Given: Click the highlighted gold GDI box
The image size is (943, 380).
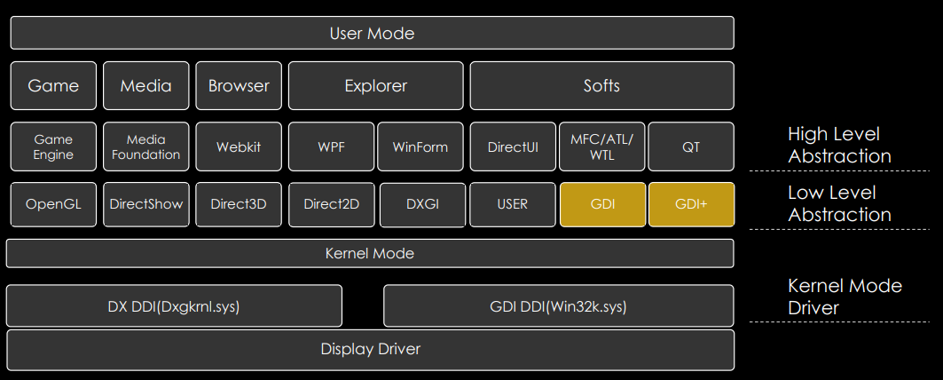Looking at the screenshot, I should (x=601, y=204).
